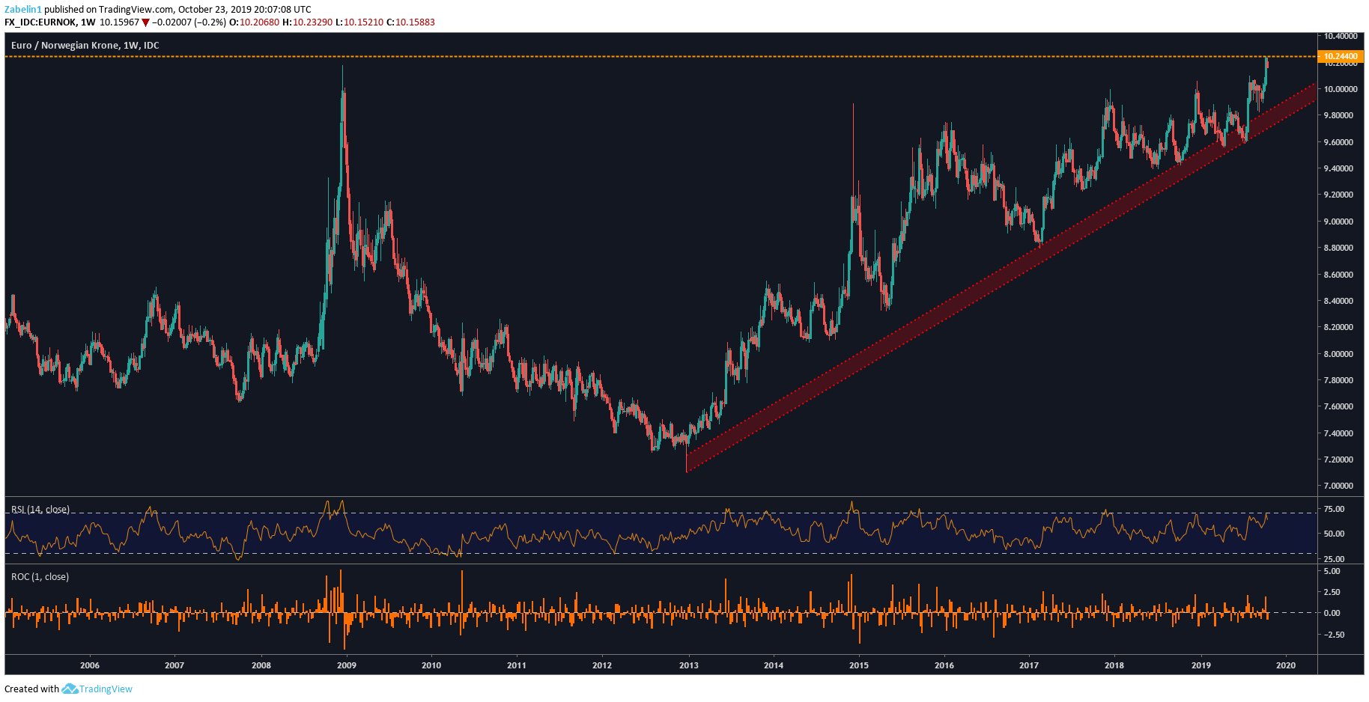Click the 2009 year label on time axis
This screenshot has width=1369, height=702.
pyautogui.click(x=347, y=665)
